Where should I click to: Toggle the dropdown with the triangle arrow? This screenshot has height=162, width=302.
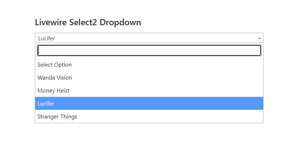click(260, 38)
